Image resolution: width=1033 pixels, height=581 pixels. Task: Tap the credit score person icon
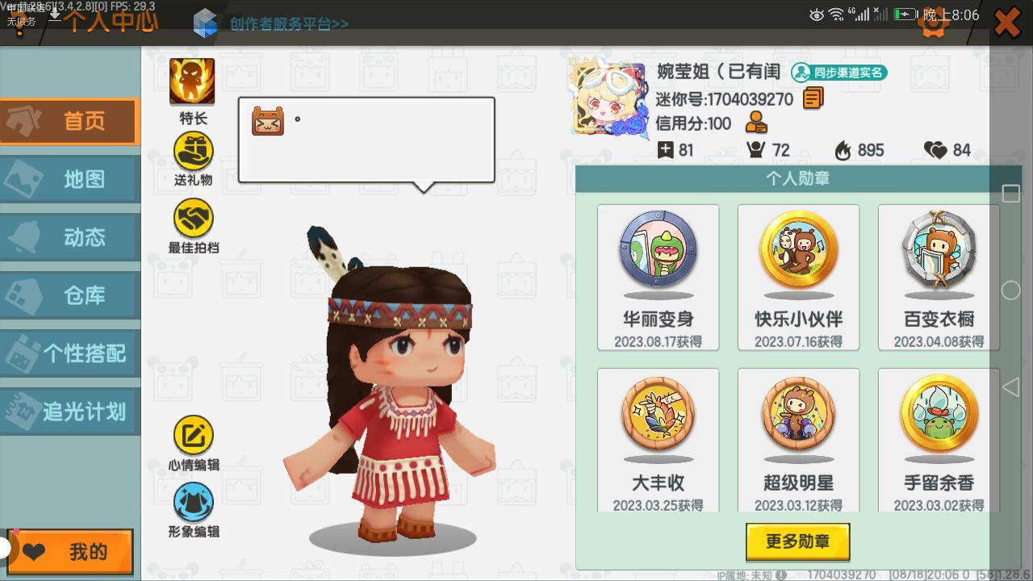[756, 123]
